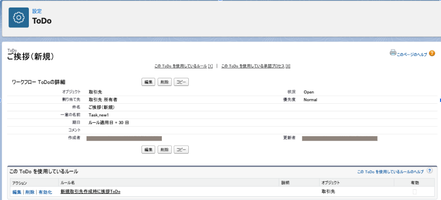Click the 割り当て先 field label
Image resolution: width=441 pixels, height=200 pixels.
[x=71, y=100]
